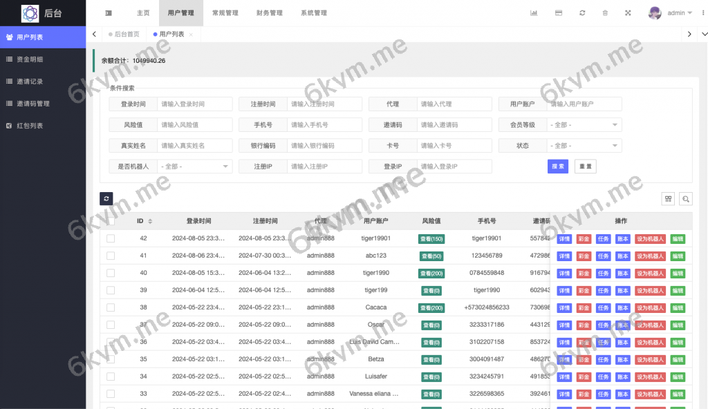Check the select-all checkbox in table header

pos(111,221)
